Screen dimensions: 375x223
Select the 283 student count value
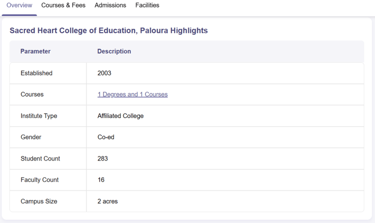click(103, 159)
